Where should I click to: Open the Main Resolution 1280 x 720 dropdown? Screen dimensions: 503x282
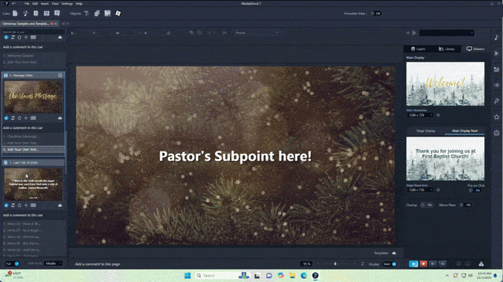[420, 115]
